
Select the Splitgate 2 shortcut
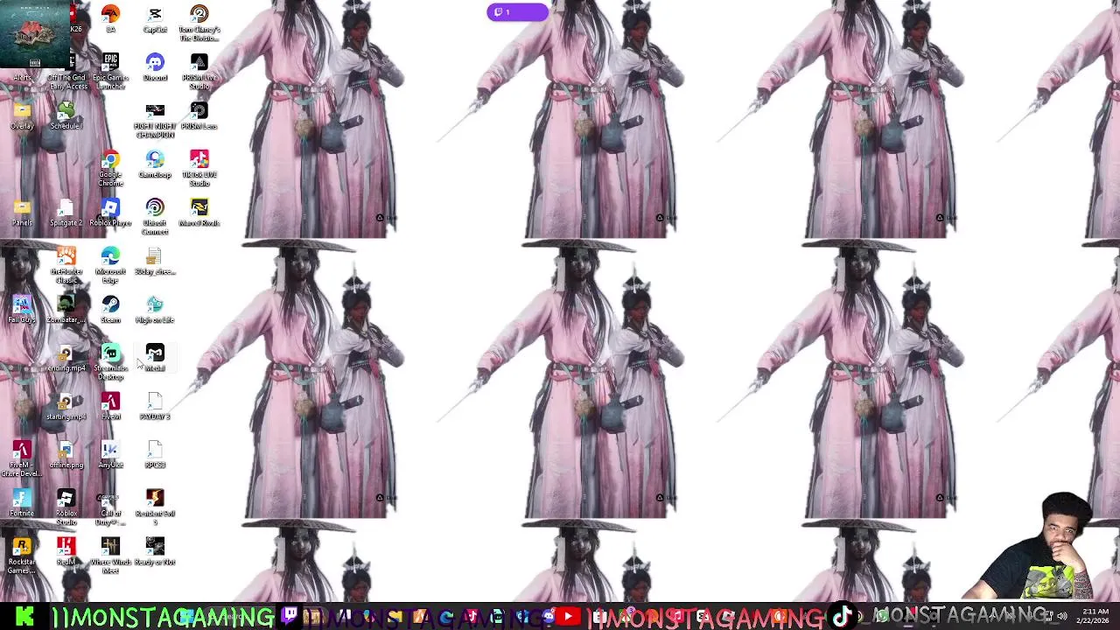(66, 213)
